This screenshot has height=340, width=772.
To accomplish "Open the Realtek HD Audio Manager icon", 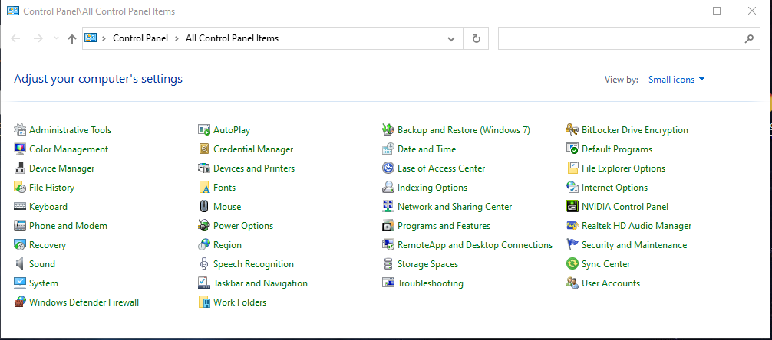I will point(572,226).
